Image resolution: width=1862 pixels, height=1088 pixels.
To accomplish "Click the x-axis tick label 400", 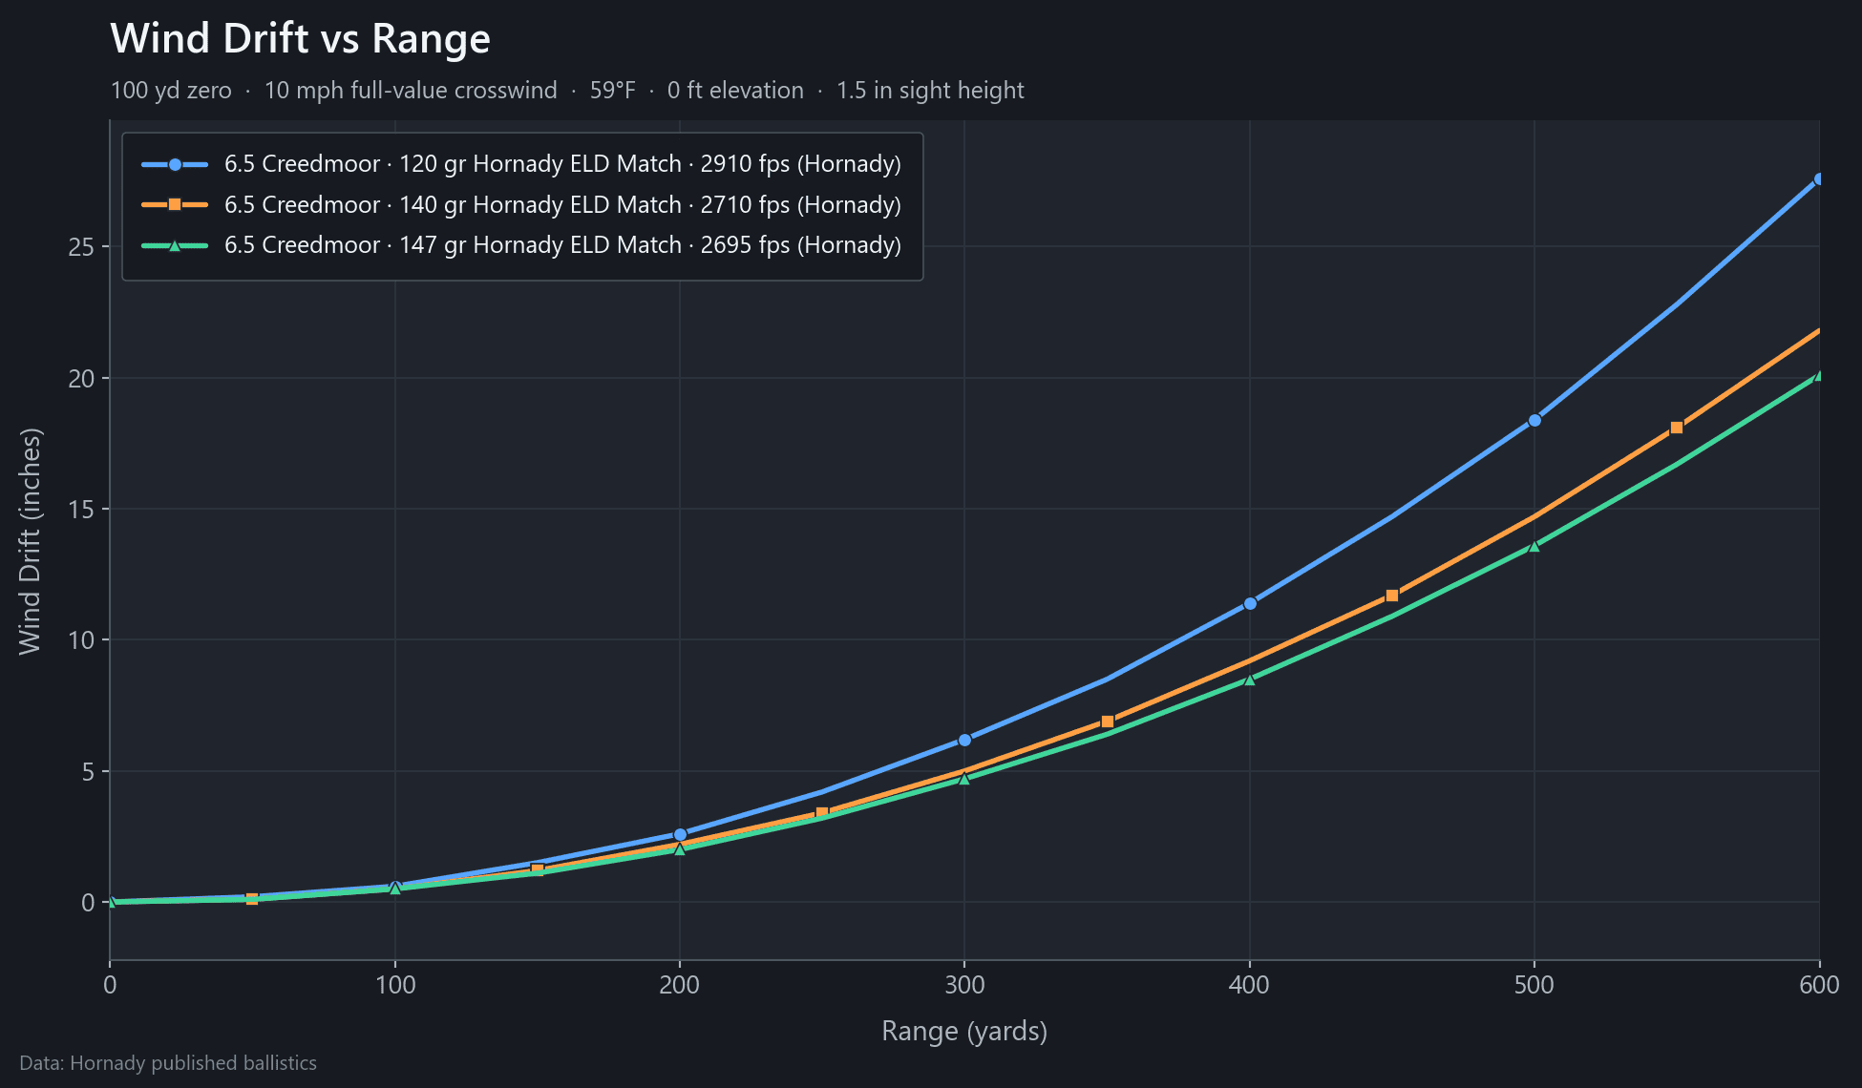I will point(1250,986).
